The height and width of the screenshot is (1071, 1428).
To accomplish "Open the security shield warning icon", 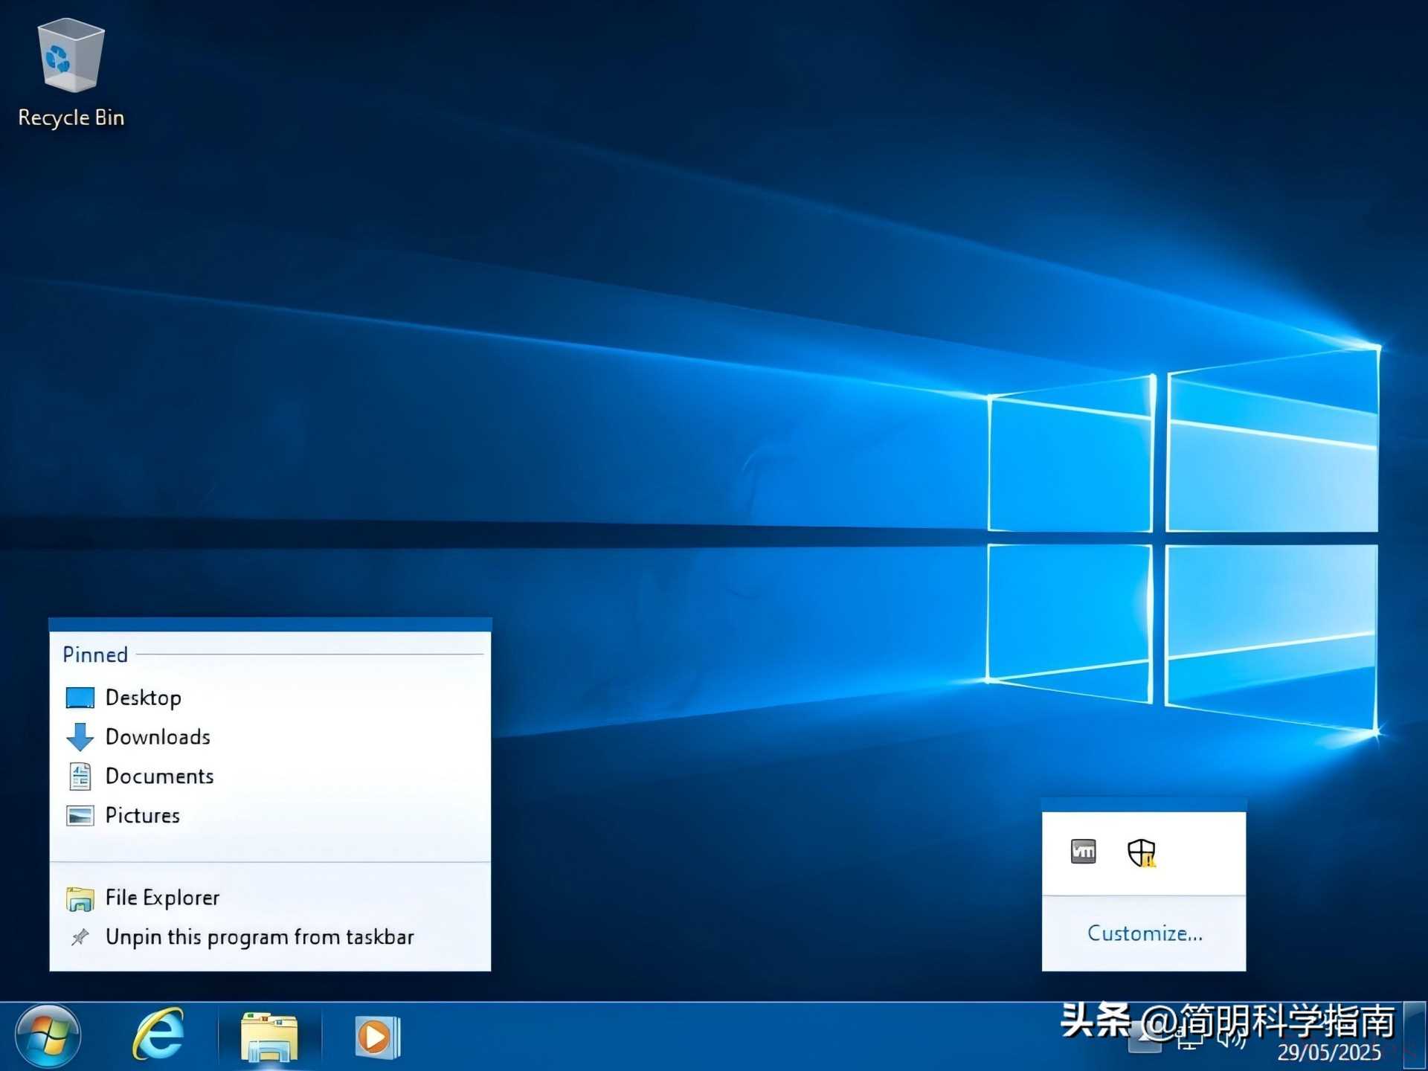I will (x=1141, y=852).
